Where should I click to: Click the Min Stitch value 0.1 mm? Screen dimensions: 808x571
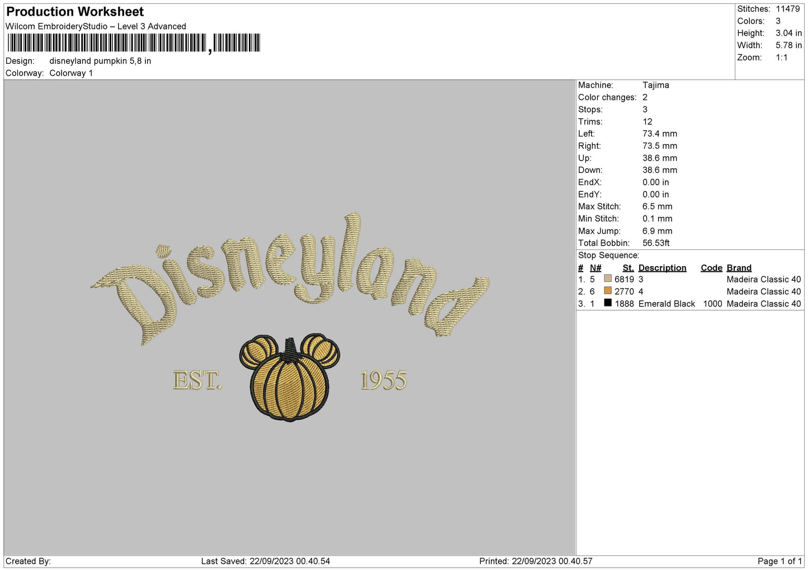tap(657, 219)
